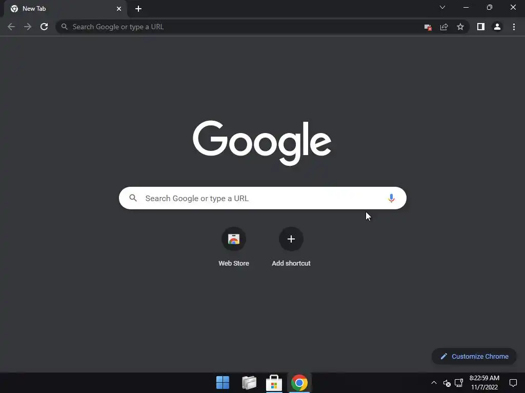
Task: Open the Web Store shortcut
Action: [x=234, y=247]
